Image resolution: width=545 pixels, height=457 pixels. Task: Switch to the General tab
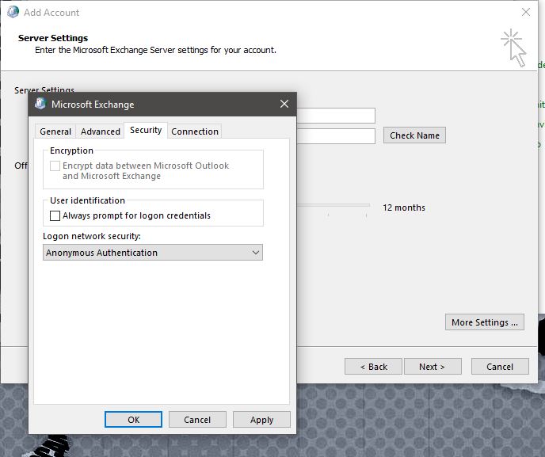tap(55, 131)
